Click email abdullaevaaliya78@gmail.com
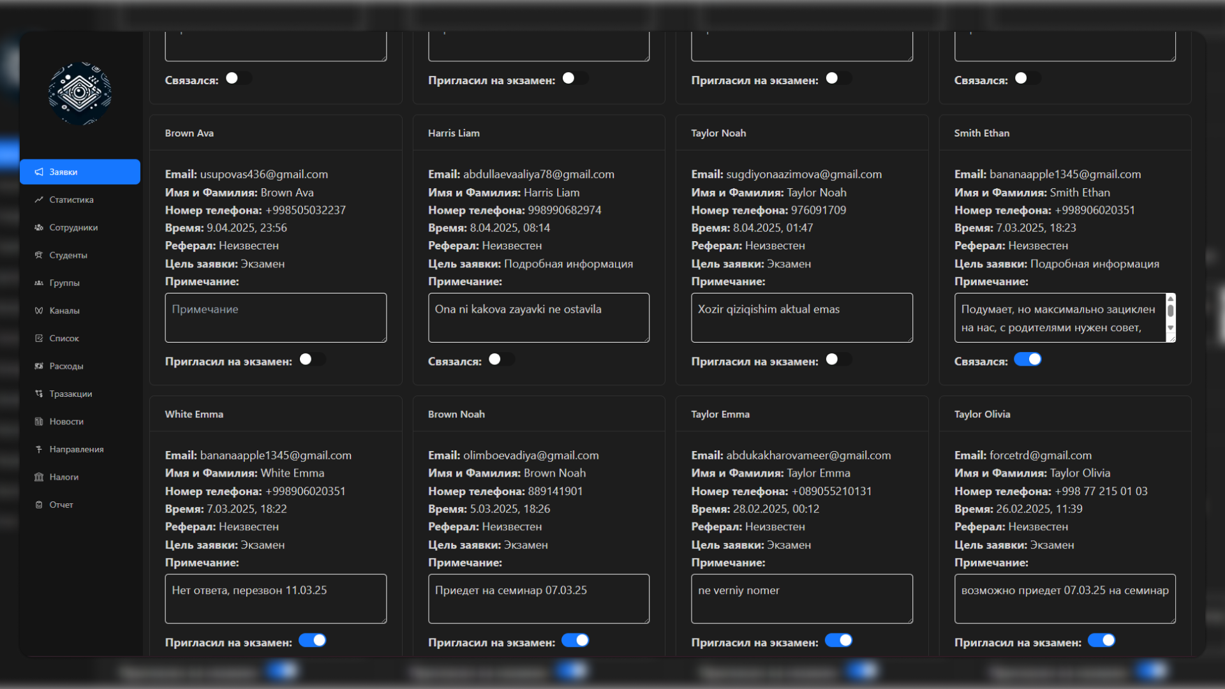The width and height of the screenshot is (1225, 689). [538, 174]
